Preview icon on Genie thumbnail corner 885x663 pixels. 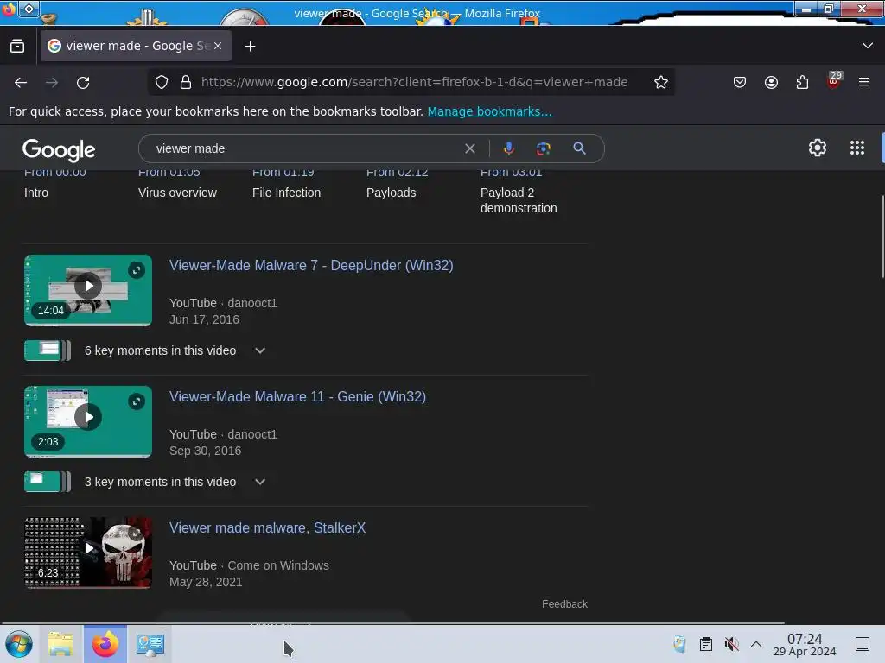[x=137, y=401]
